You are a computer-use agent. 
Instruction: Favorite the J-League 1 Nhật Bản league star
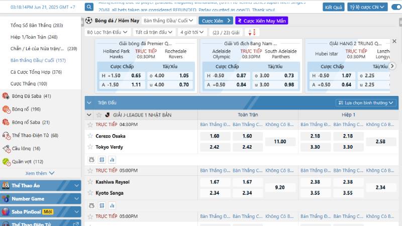[x=99, y=115]
